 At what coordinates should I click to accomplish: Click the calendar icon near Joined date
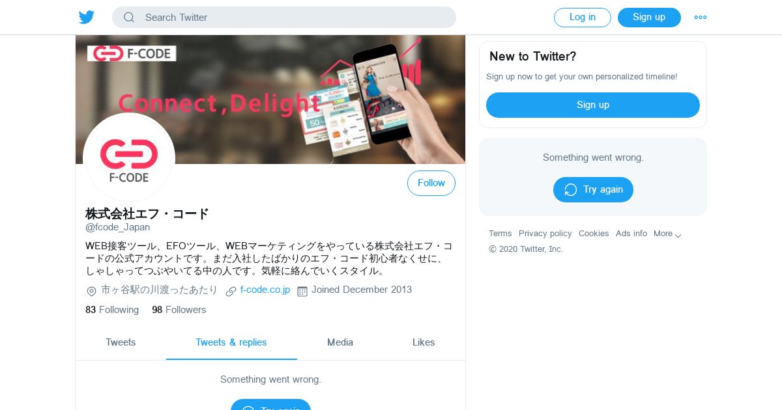tap(302, 291)
